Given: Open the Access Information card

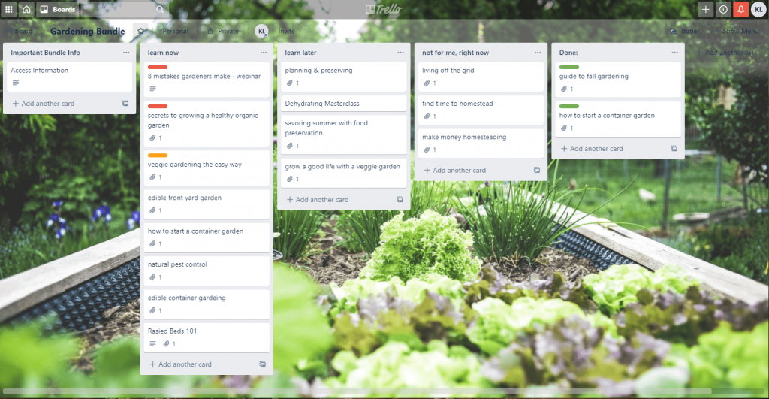Looking at the screenshot, I should (x=69, y=77).
